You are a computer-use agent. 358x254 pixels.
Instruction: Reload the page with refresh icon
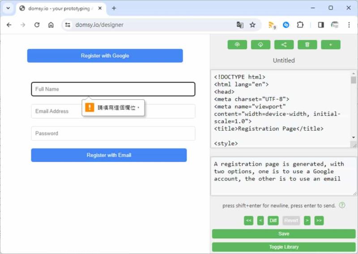click(x=37, y=25)
